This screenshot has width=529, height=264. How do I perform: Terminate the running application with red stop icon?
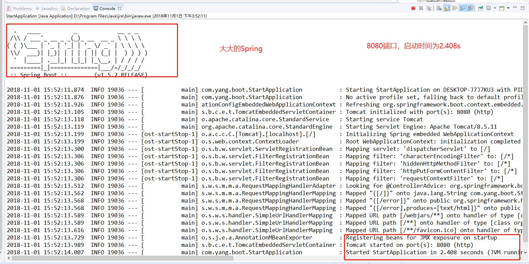[x=413, y=8]
